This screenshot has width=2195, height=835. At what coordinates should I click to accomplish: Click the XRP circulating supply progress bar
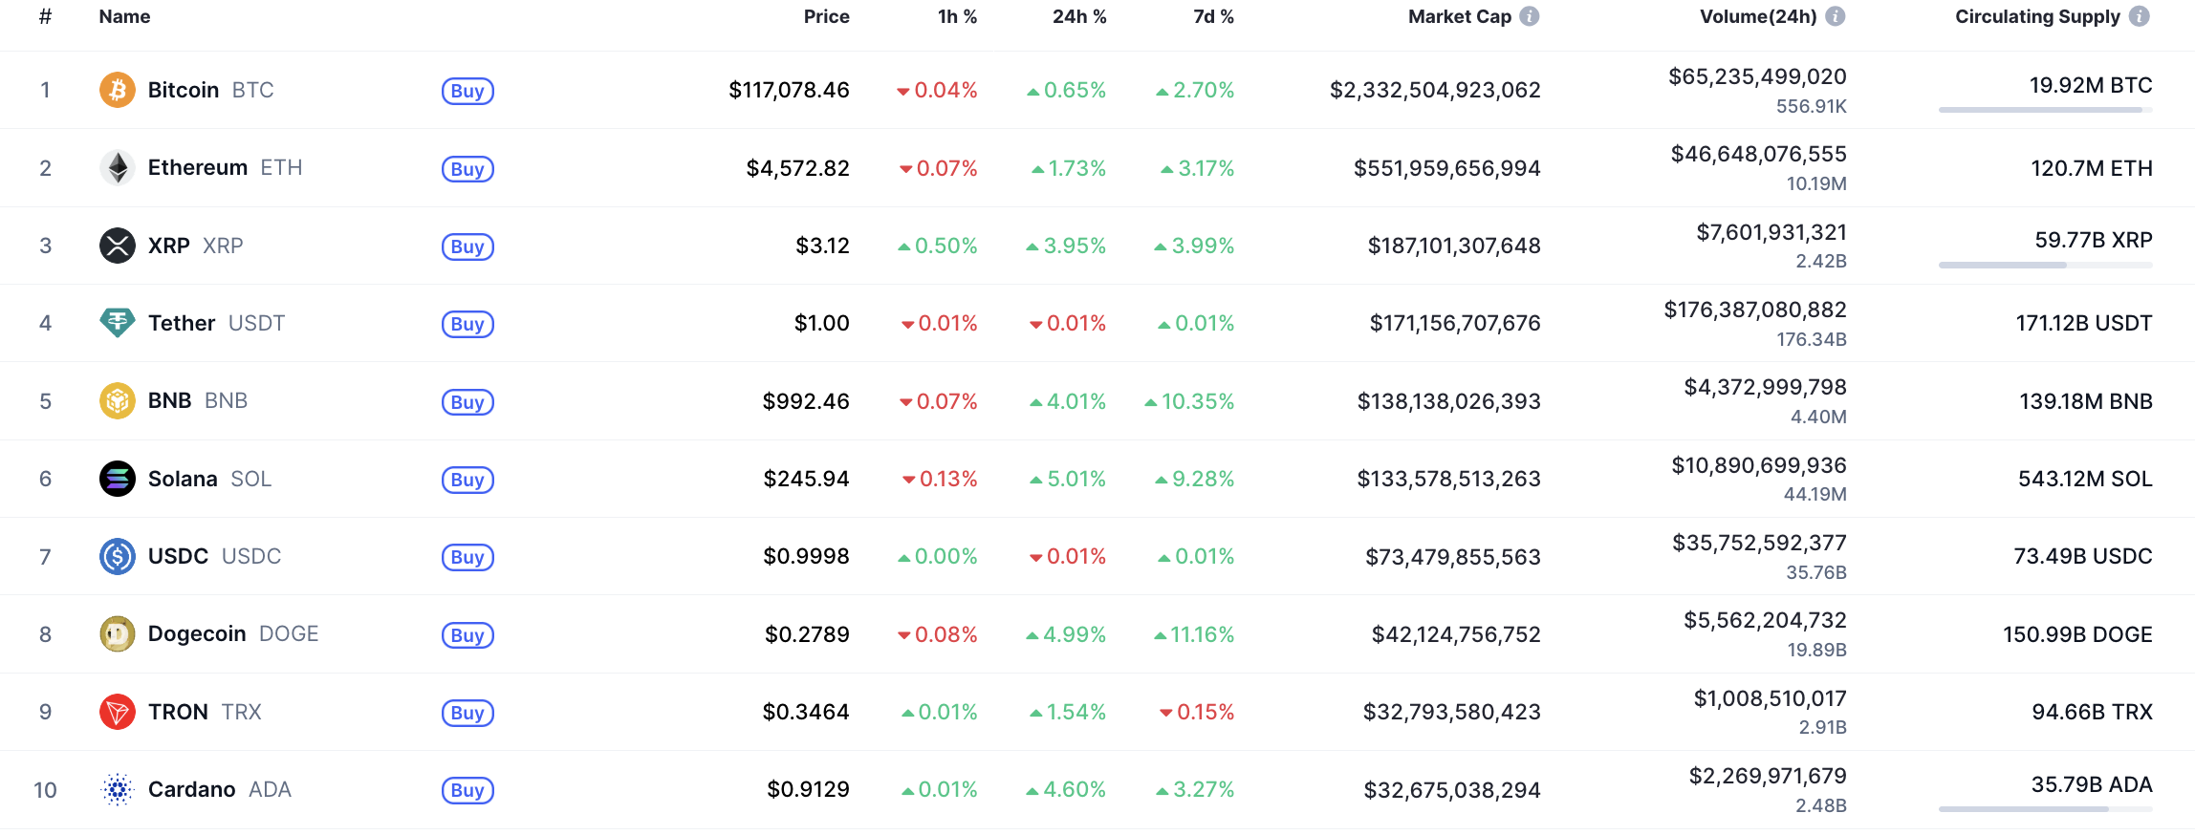[2045, 265]
